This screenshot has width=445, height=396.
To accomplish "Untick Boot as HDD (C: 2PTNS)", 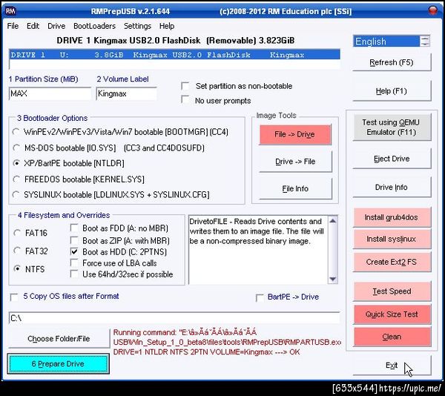I will (74, 251).
